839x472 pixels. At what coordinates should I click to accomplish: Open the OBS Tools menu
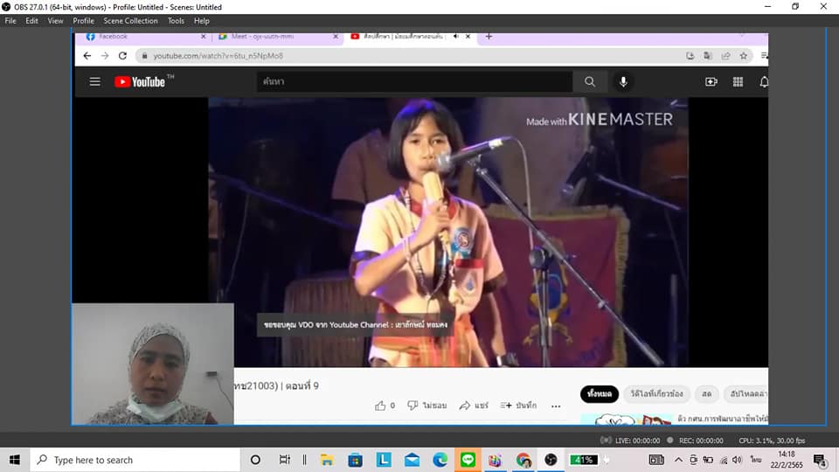176,20
